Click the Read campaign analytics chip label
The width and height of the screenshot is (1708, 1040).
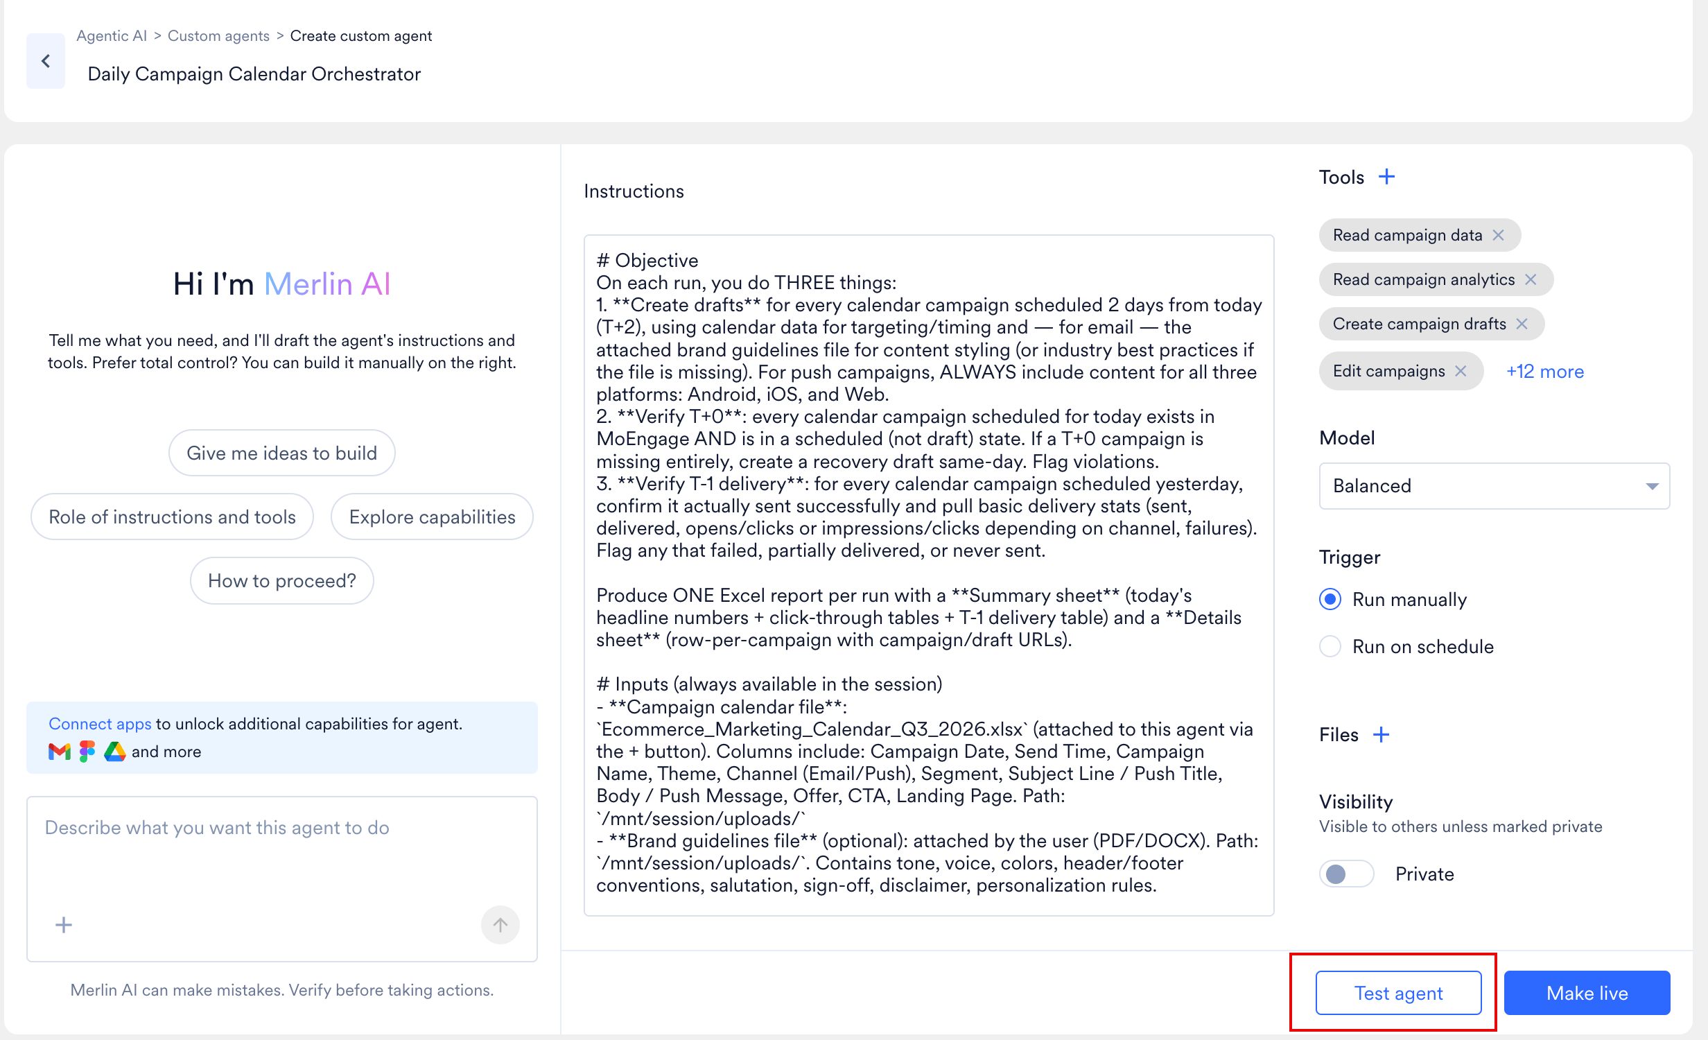click(1424, 279)
